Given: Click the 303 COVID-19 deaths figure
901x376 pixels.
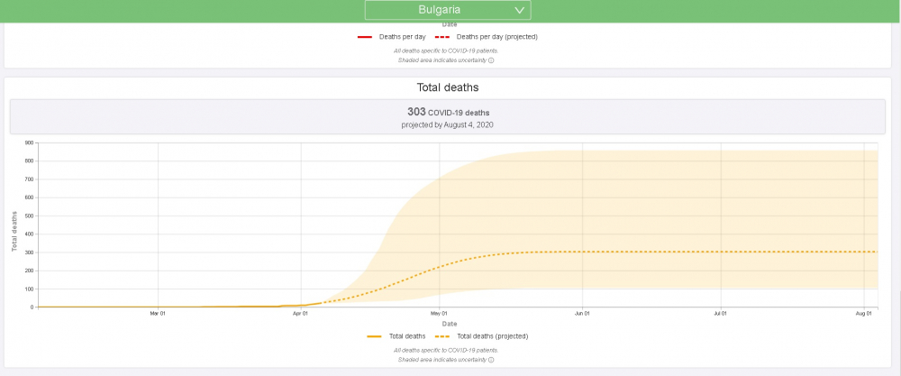Looking at the screenshot, I should [x=448, y=112].
